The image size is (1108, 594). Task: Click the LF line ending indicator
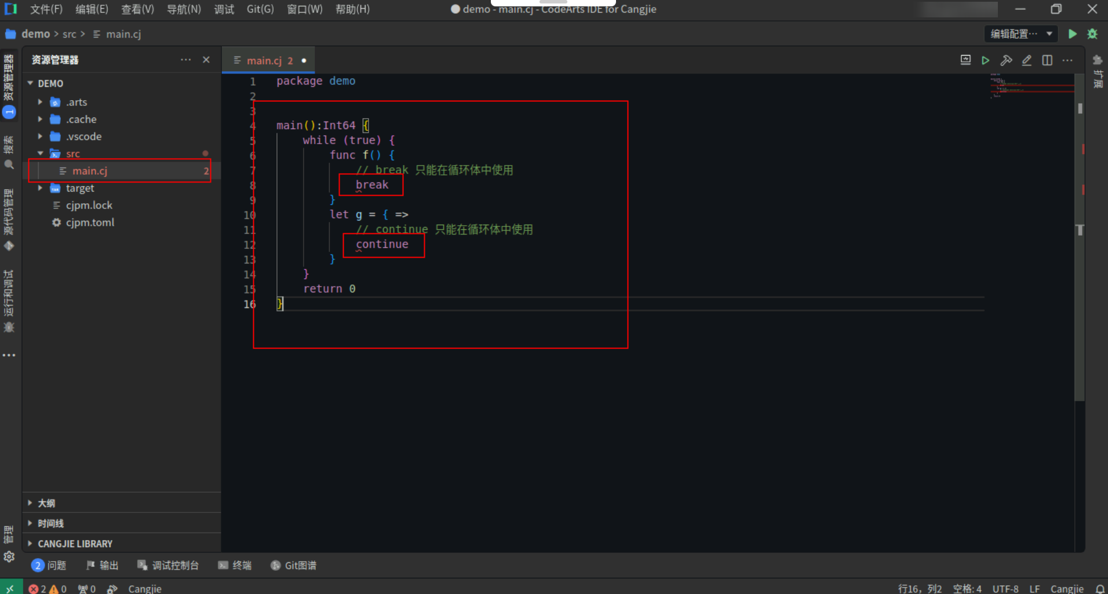tap(1034, 588)
